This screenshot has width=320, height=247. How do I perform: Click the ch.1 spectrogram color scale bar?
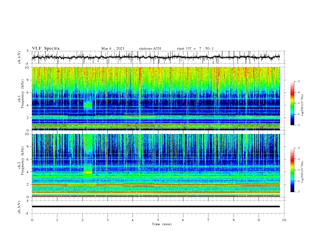click(292, 103)
